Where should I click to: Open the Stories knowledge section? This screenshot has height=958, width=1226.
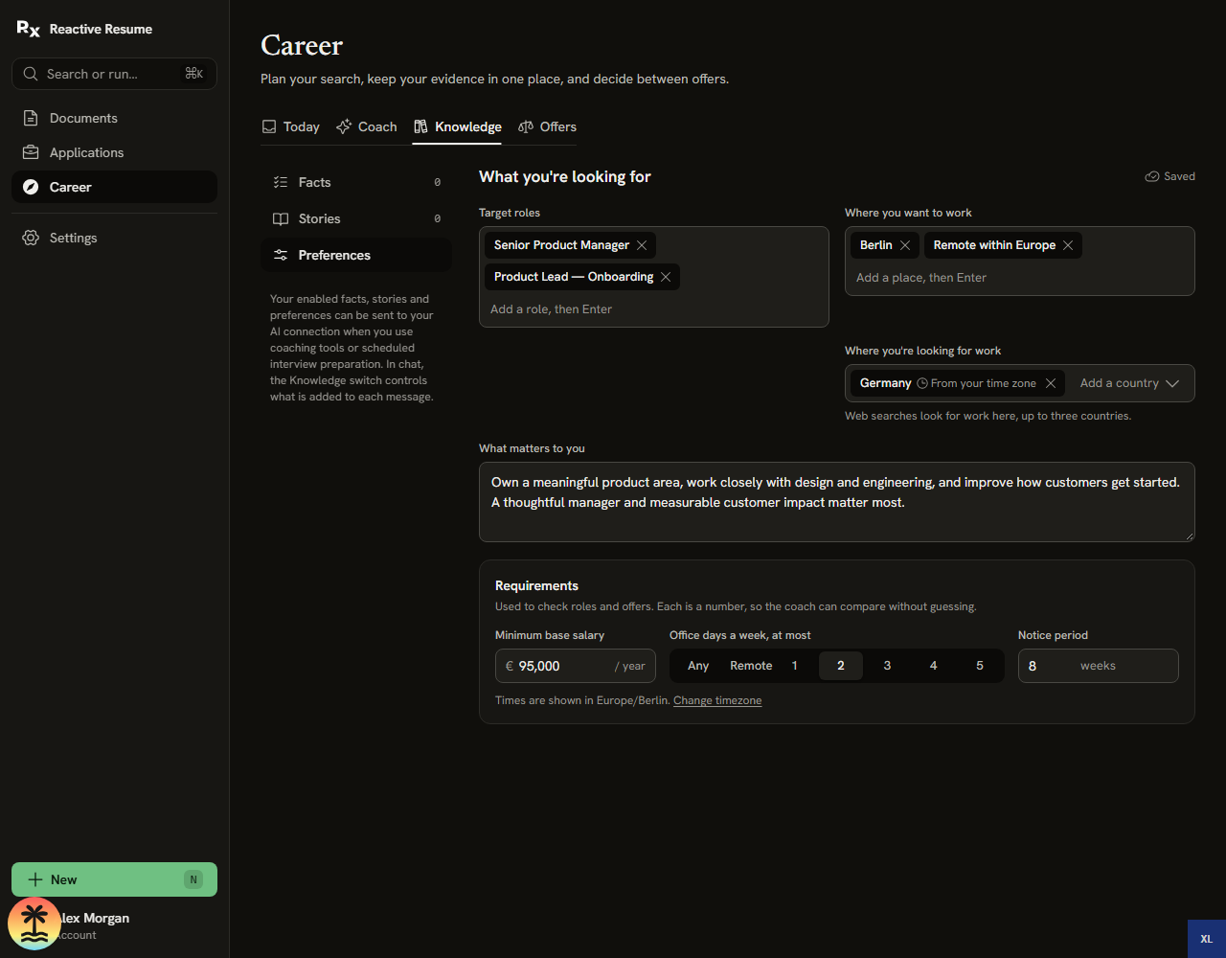click(356, 218)
